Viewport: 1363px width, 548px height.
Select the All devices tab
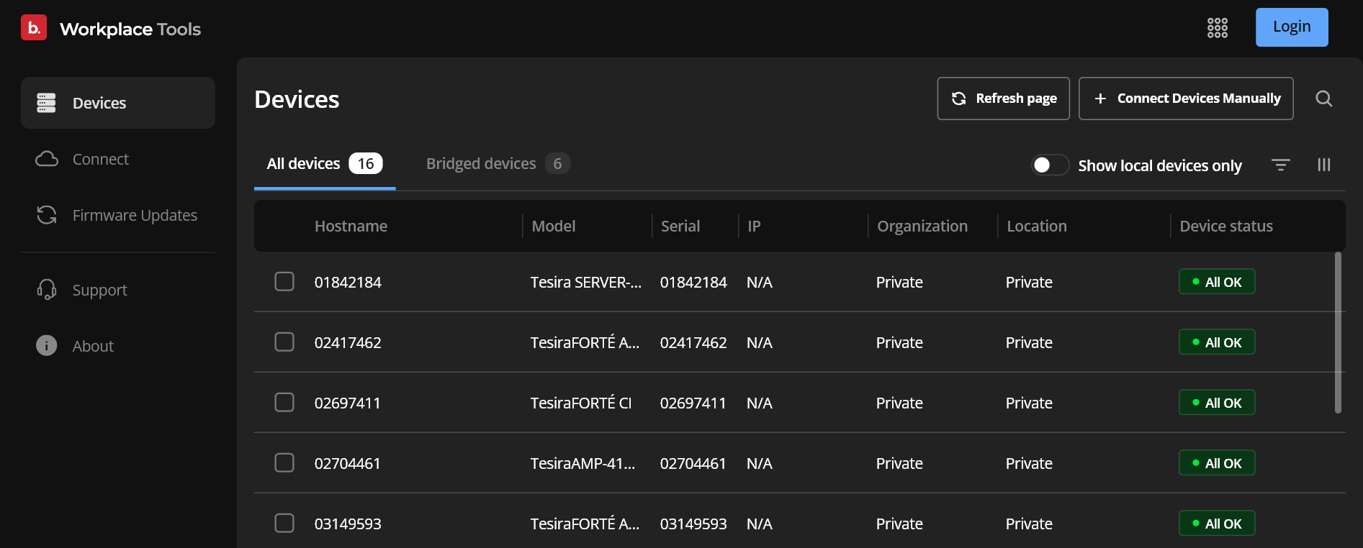(325, 164)
